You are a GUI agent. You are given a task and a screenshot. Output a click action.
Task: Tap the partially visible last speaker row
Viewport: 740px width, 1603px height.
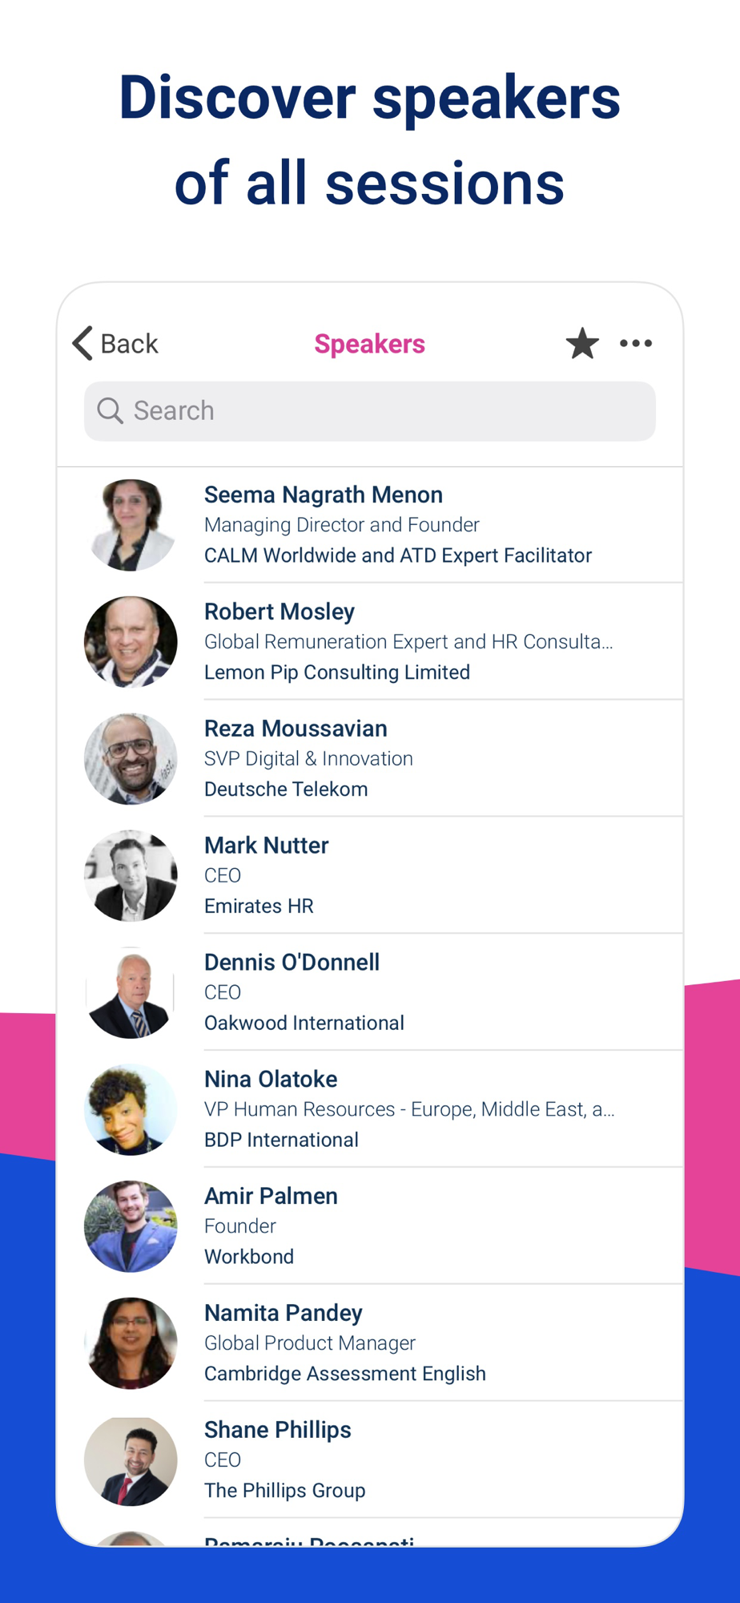click(370, 1533)
